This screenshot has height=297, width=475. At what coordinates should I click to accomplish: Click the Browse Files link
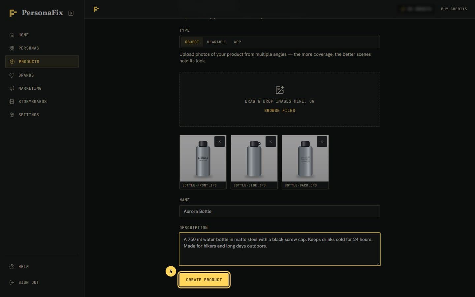[x=280, y=111]
